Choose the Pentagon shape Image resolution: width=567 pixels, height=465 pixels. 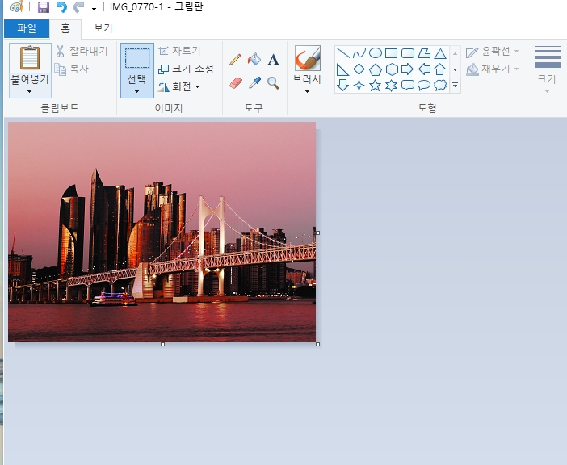(x=376, y=69)
